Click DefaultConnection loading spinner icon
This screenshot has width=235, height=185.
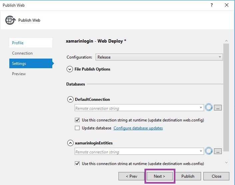pyautogui.click(x=209, y=107)
